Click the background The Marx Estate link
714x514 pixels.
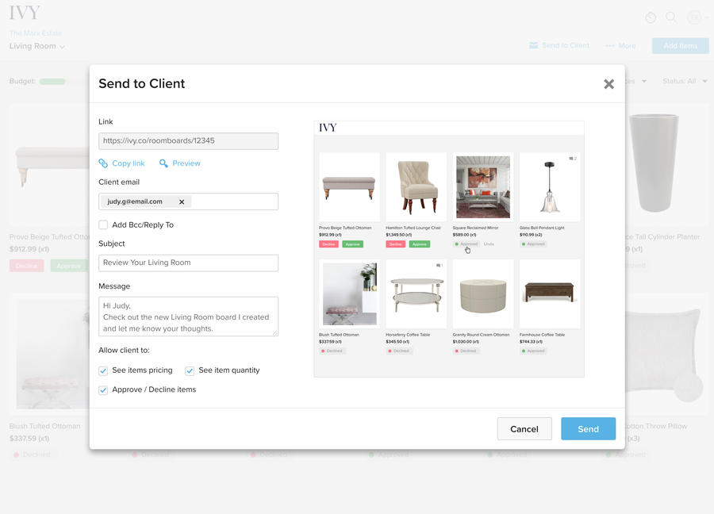[x=36, y=33]
